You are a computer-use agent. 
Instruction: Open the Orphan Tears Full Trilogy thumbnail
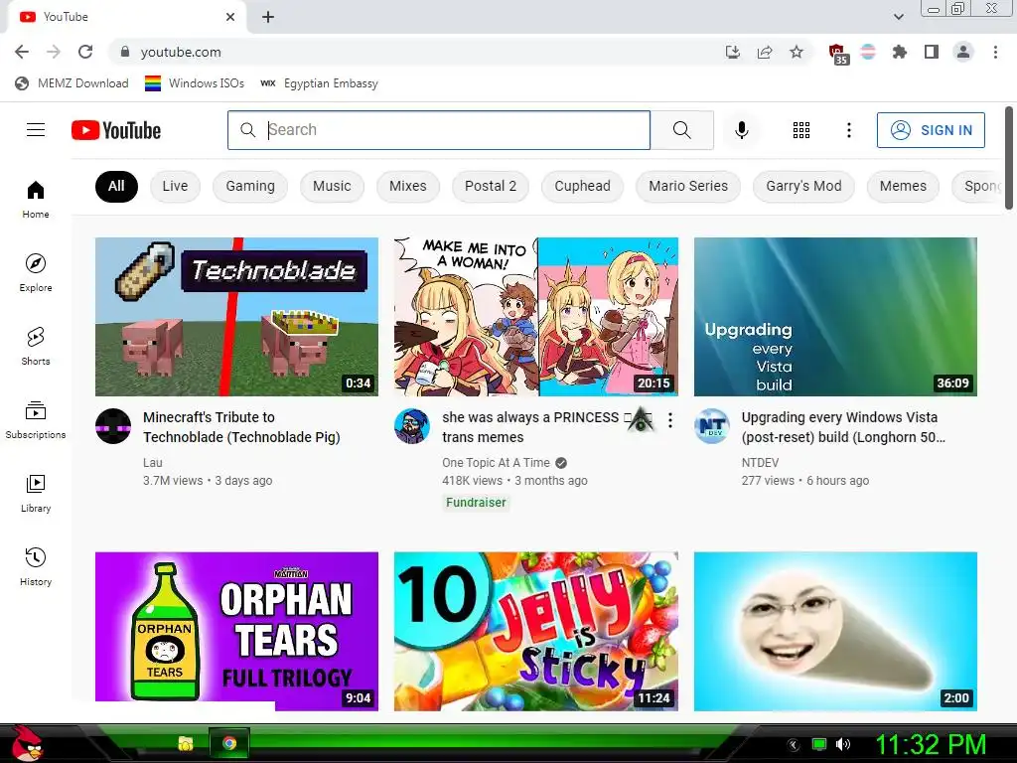pyautogui.click(x=236, y=631)
